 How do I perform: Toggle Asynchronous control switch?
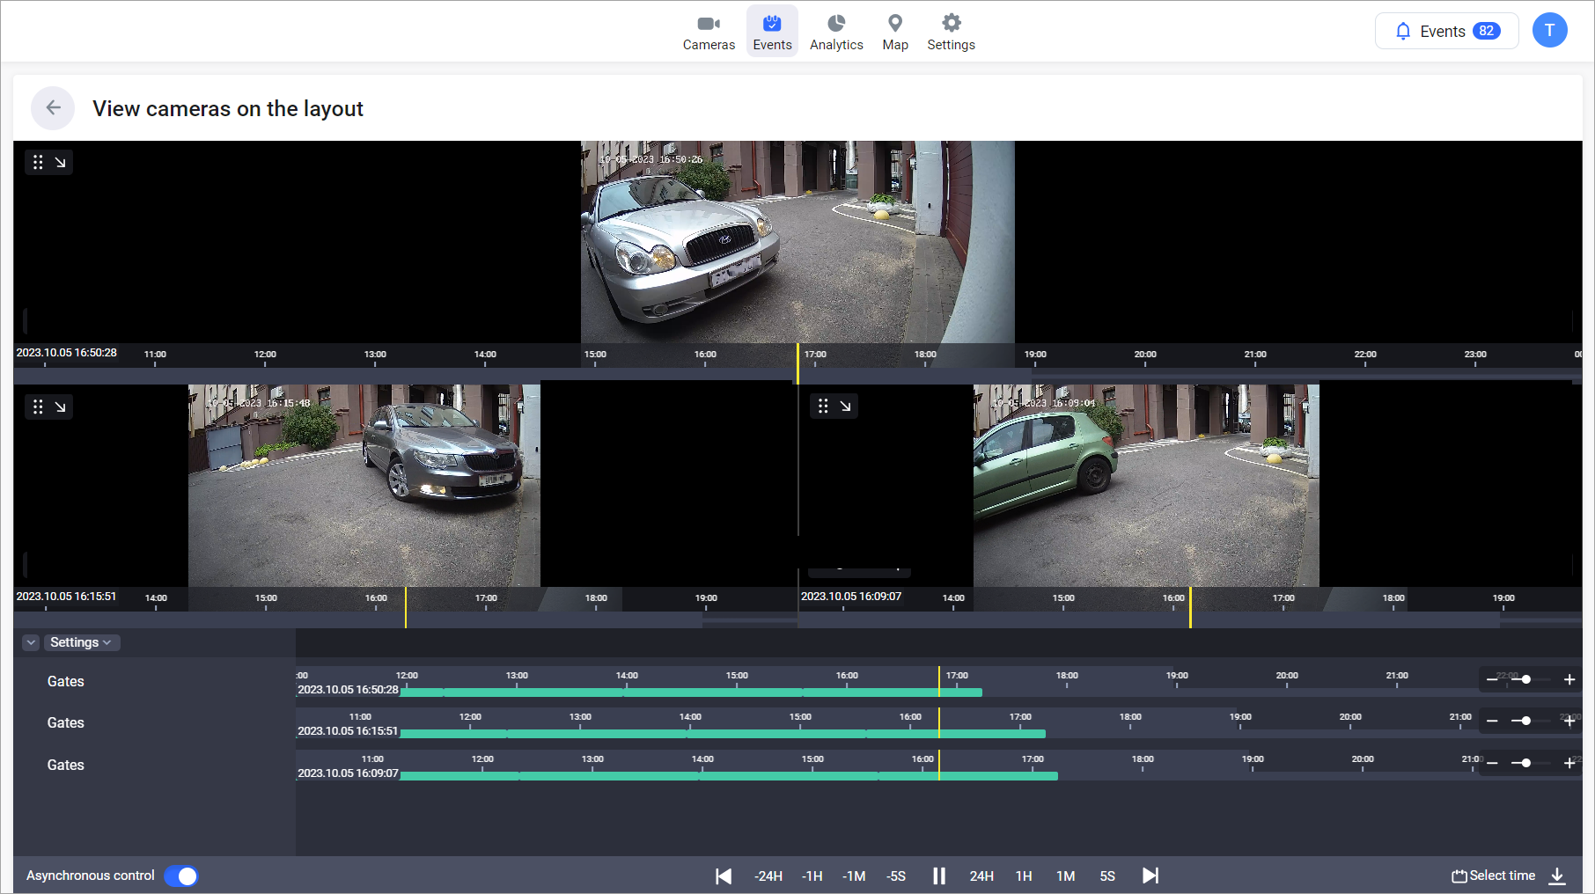point(181,876)
